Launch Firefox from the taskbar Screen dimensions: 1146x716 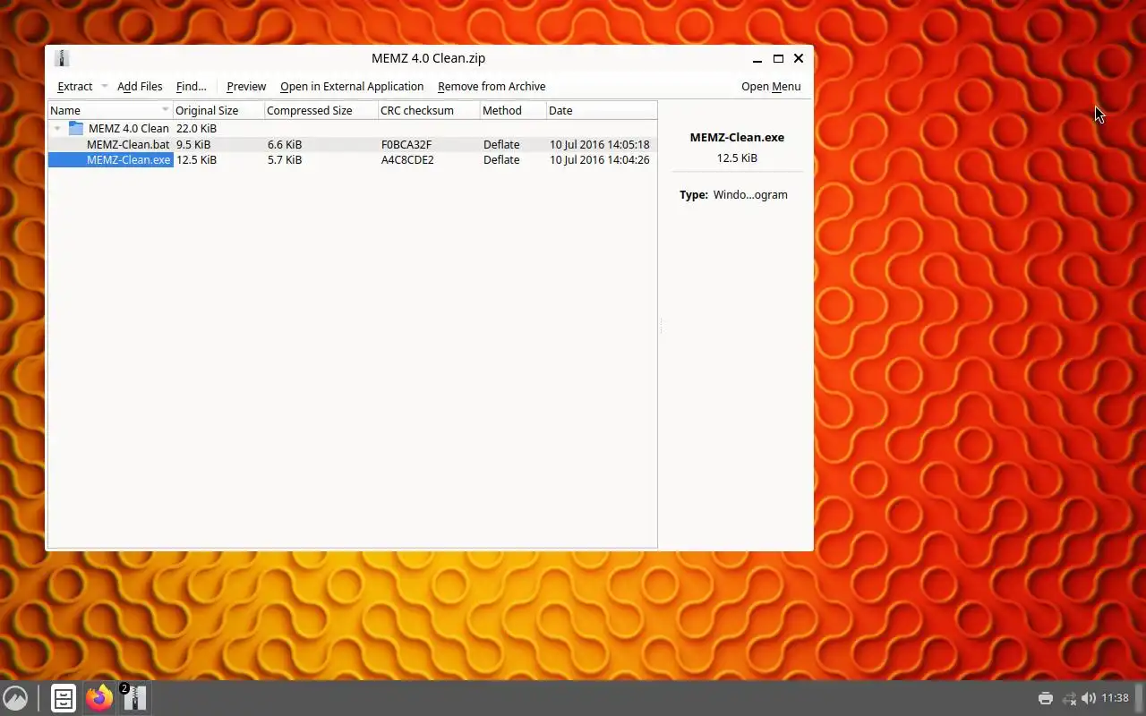coord(99,698)
